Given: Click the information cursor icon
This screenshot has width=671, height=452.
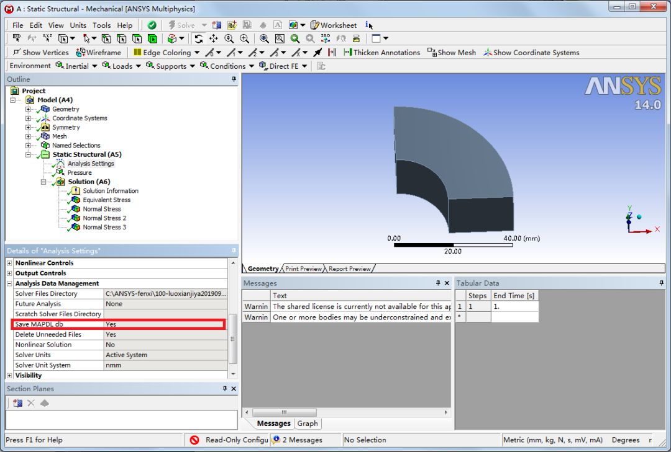Looking at the screenshot, I should point(369,25).
